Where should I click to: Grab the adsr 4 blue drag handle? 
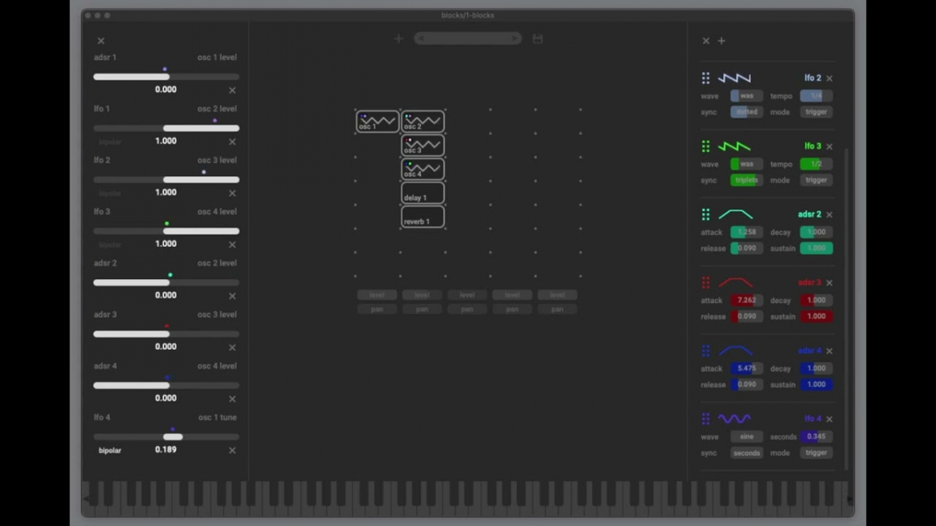[706, 351]
